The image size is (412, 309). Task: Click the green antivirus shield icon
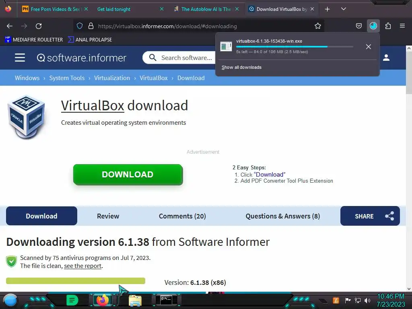11,262
